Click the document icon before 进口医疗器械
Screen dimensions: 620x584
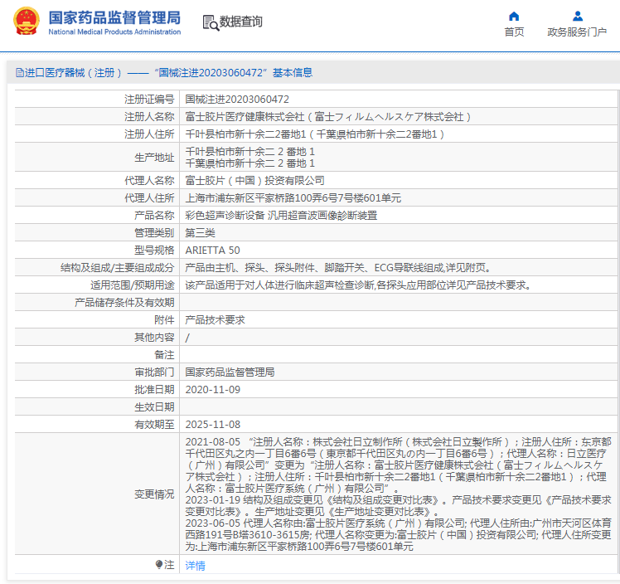coord(19,73)
